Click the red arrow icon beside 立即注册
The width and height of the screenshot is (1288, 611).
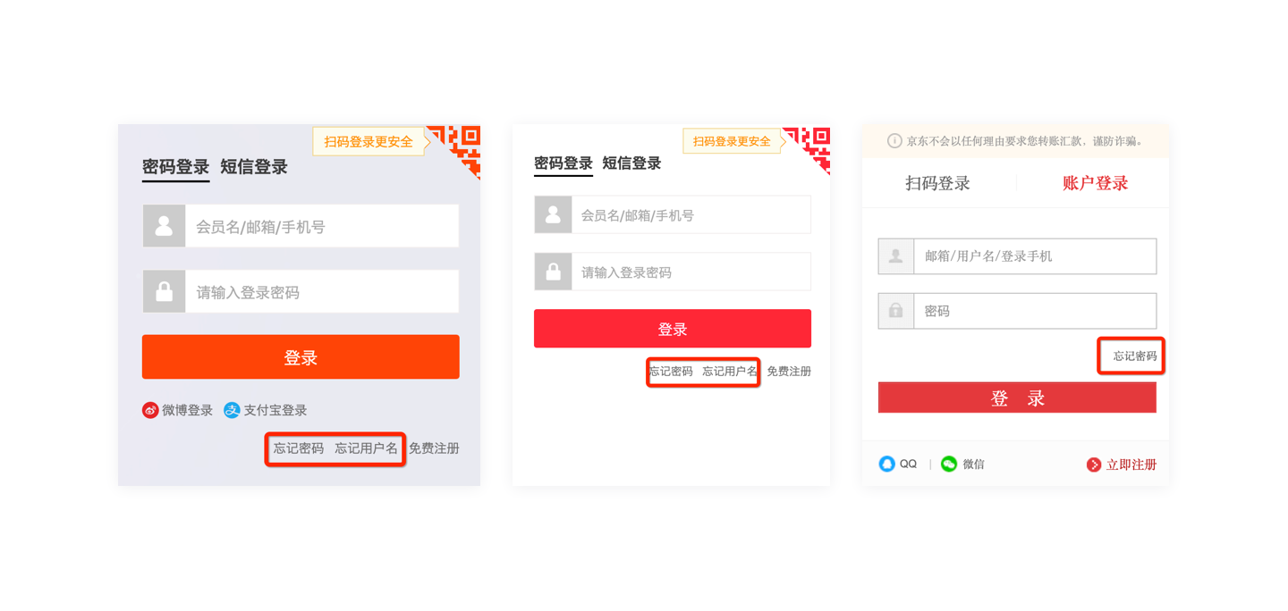(1093, 465)
